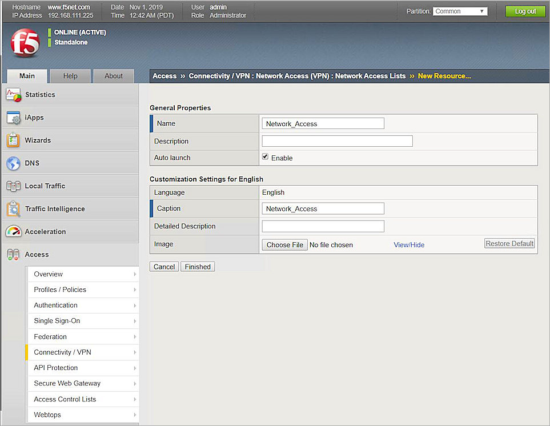This screenshot has height=426, width=550.
Task: Click the View/Hide image link
Action: coord(409,244)
